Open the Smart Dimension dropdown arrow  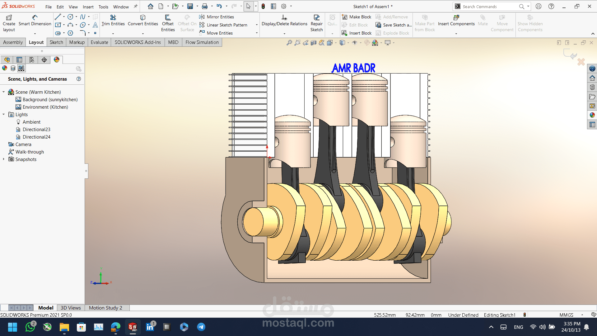click(35, 33)
